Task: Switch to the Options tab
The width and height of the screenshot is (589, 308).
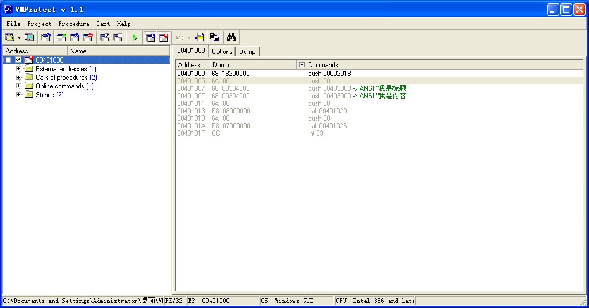Action: pyautogui.click(x=222, y=52)
